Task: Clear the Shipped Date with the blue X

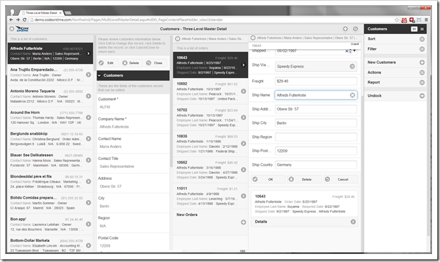Action: coord(347,51)
